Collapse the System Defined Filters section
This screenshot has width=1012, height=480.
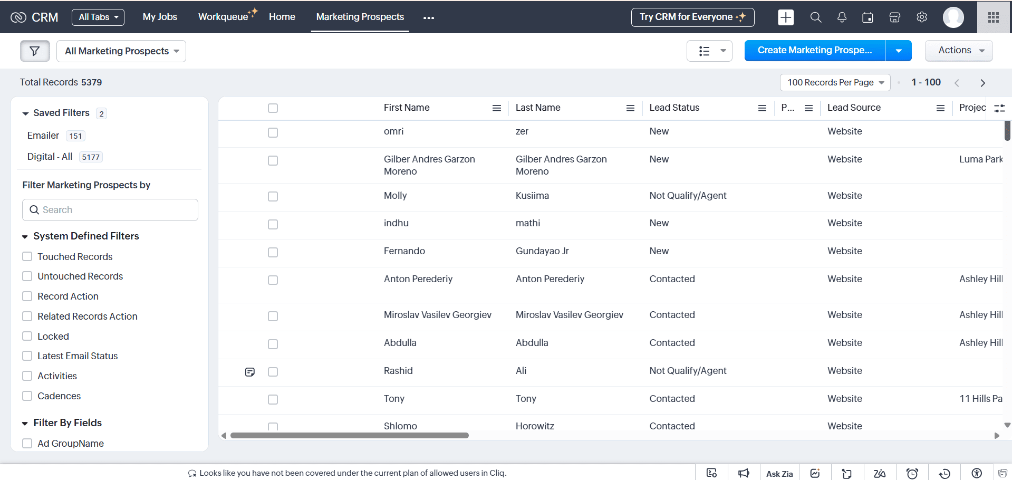coord(25,236)
